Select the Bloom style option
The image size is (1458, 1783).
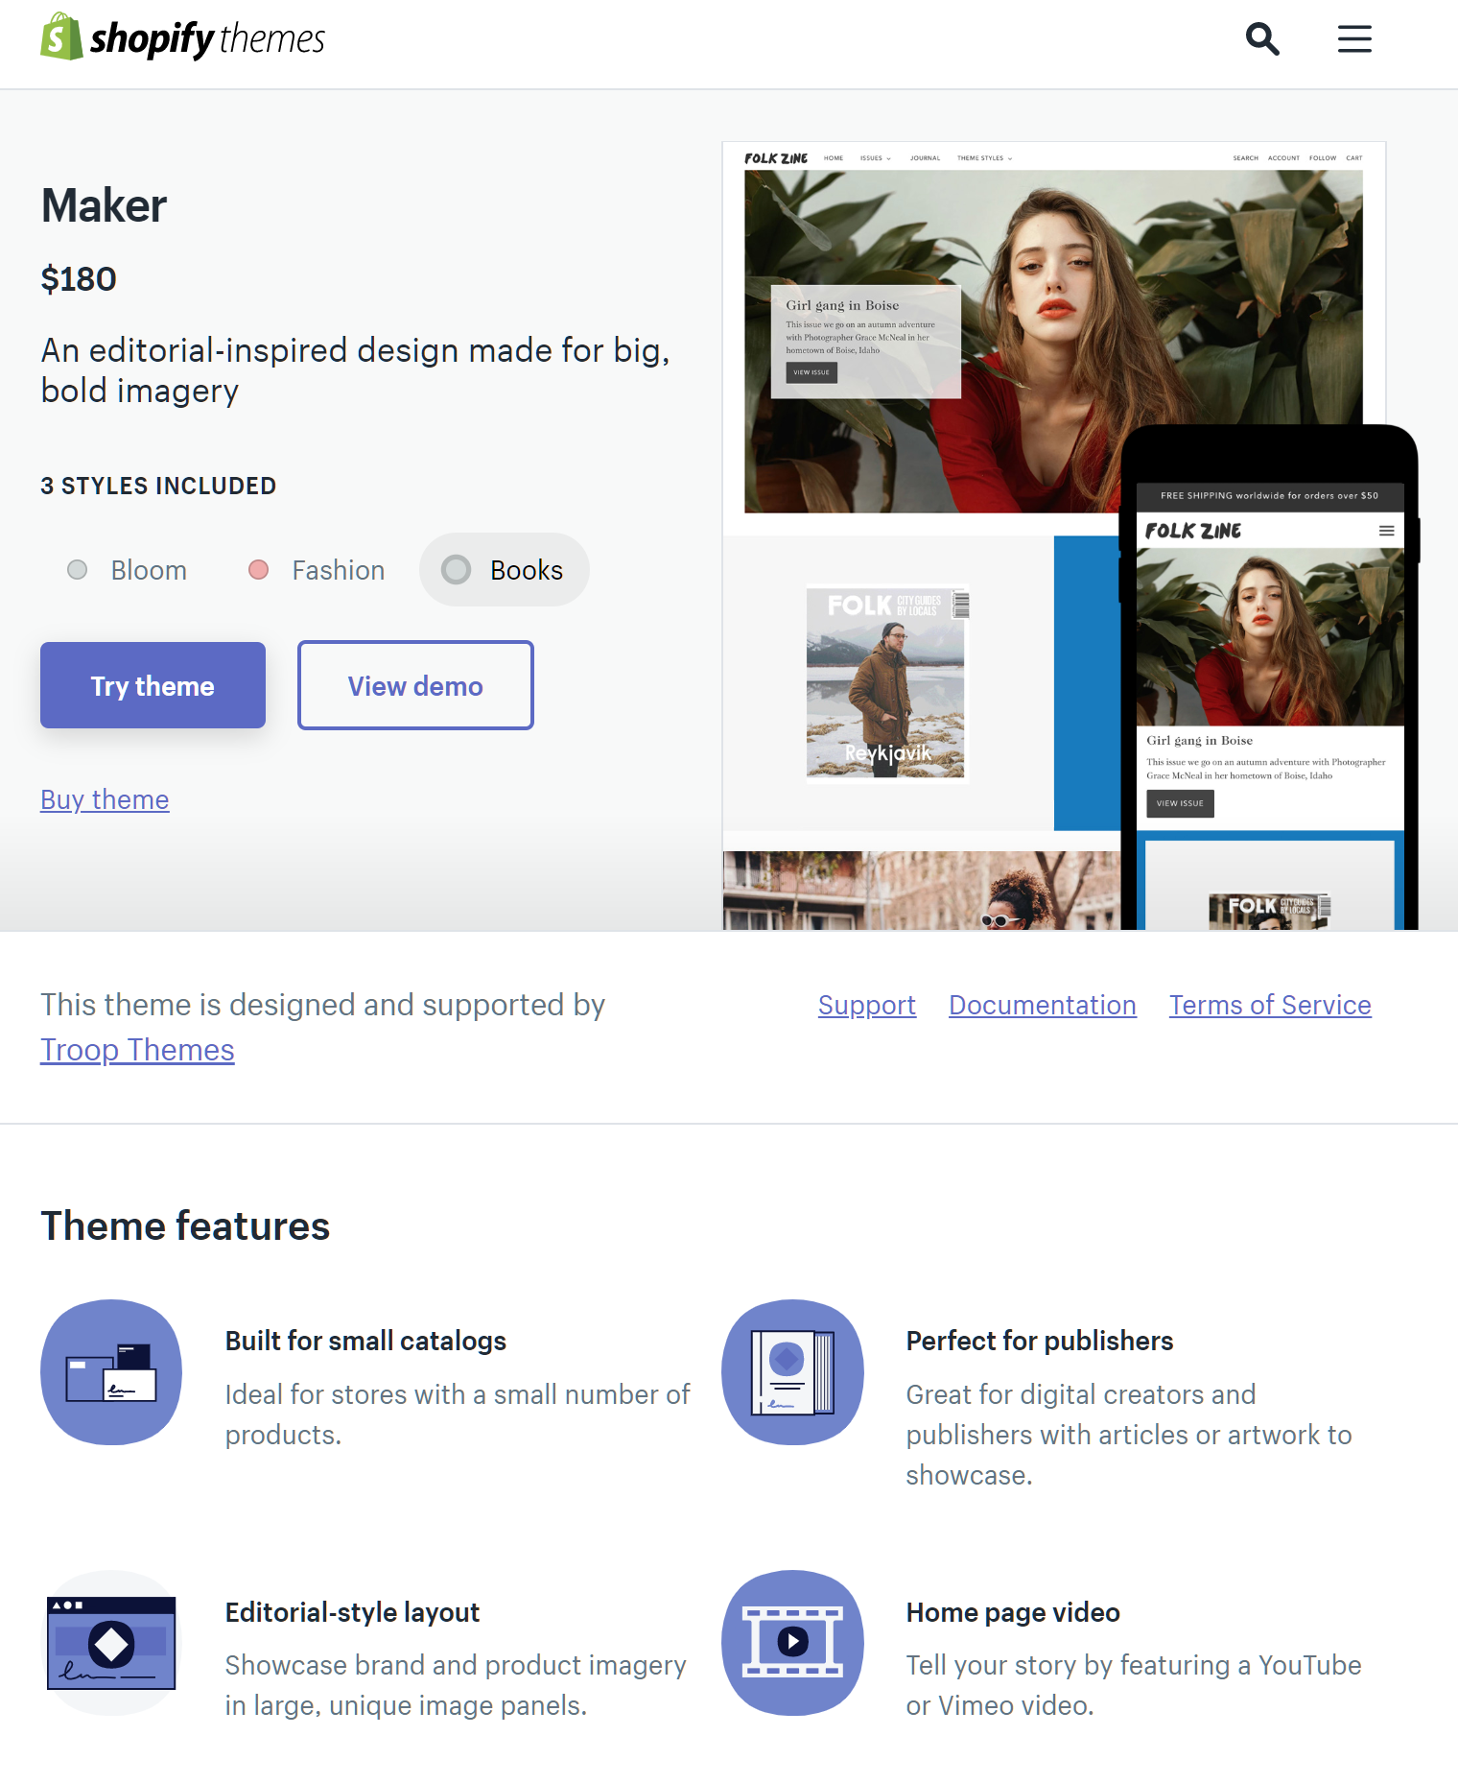click(128, 570)
